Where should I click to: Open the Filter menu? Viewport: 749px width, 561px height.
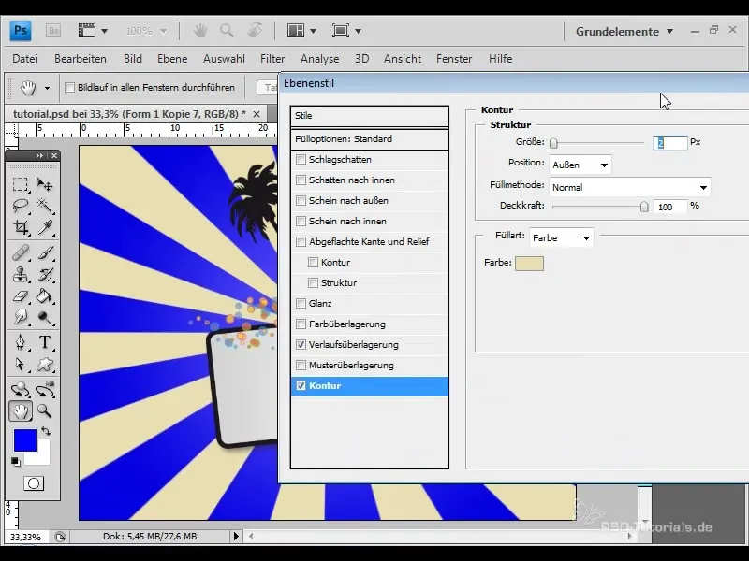coord(272,59)
